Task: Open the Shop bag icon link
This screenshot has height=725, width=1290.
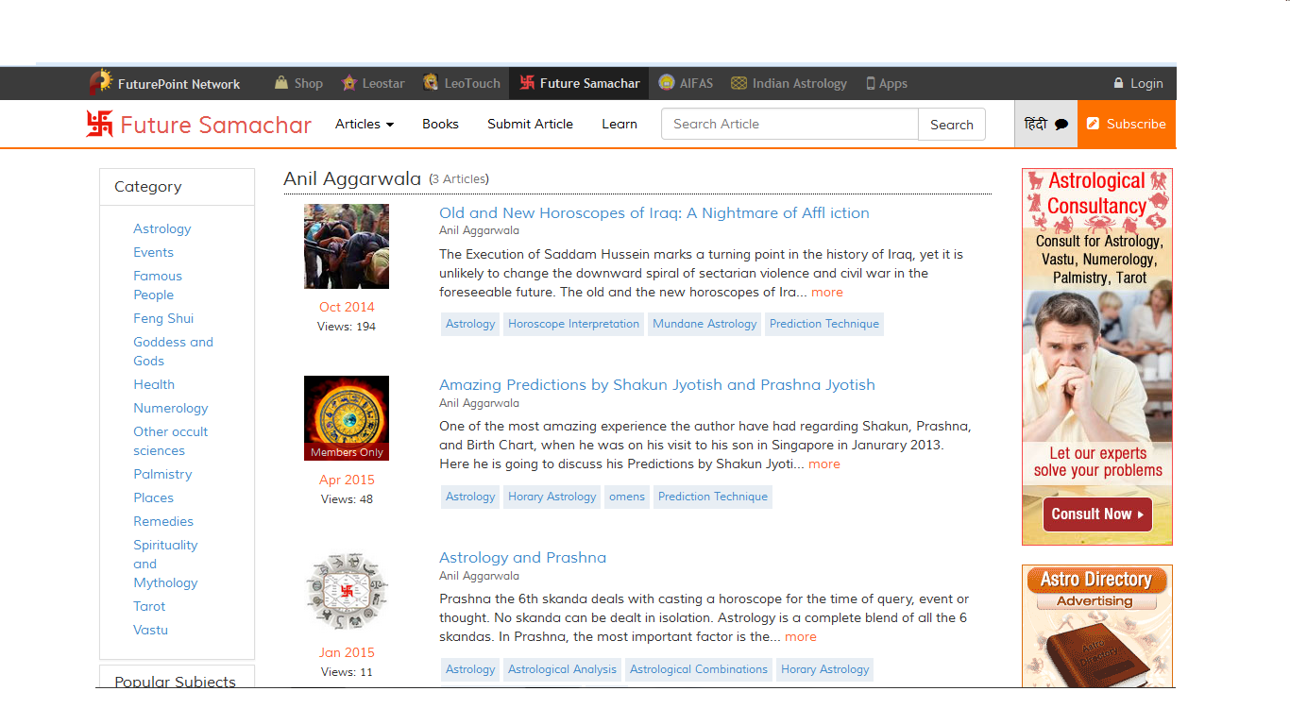Action: pyautogui.click(x=281, y=83)
